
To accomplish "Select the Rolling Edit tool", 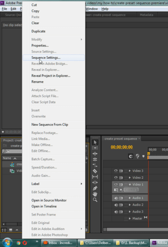I will tap(95, 159).
